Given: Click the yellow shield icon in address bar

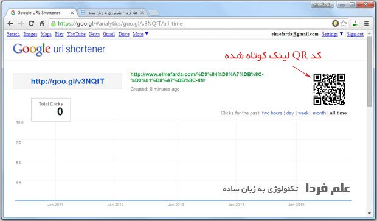Looking at the screenshot, I should tap(335, 23).
